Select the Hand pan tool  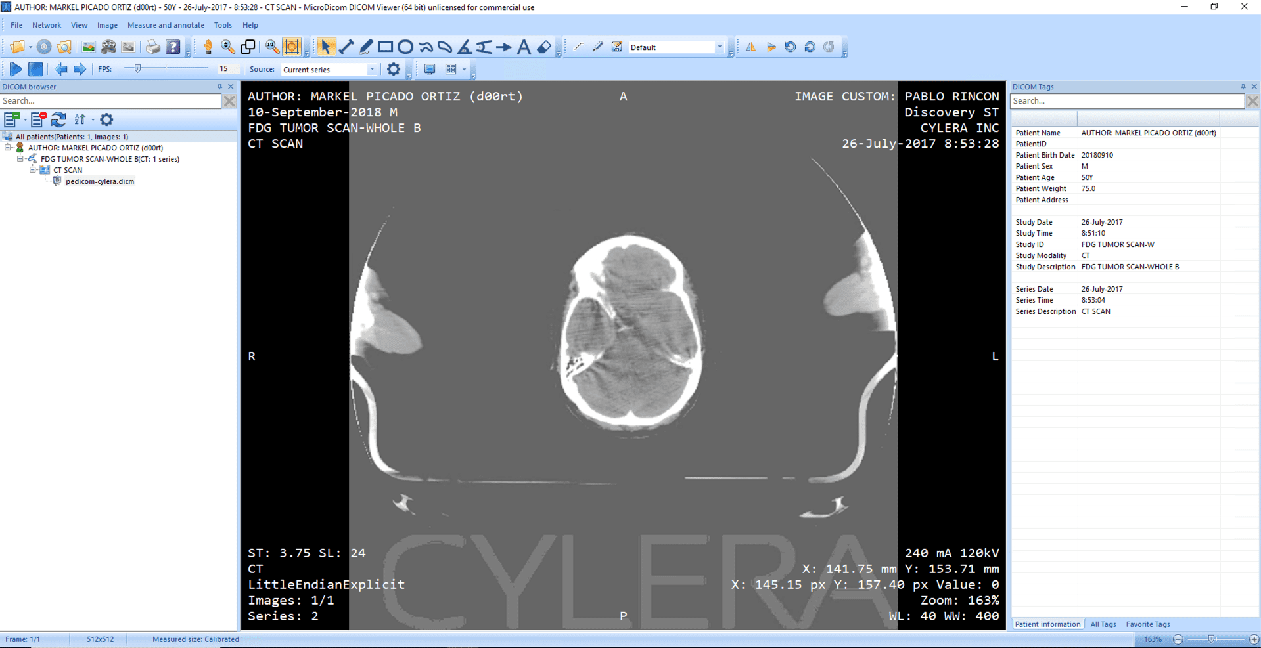[x=207, y=47]
